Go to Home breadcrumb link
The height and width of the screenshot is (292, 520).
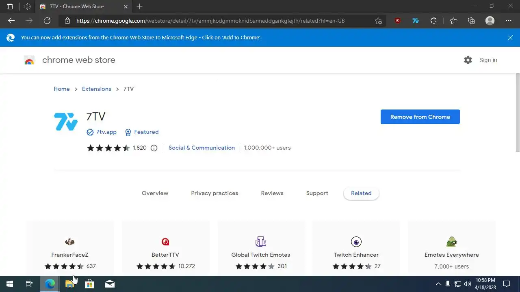(62, 89)
